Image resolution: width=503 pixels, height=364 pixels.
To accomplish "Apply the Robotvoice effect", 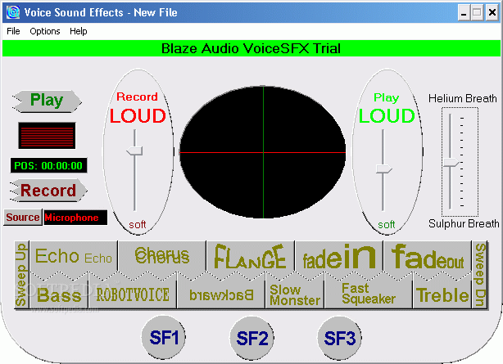I will coord(133,294).
